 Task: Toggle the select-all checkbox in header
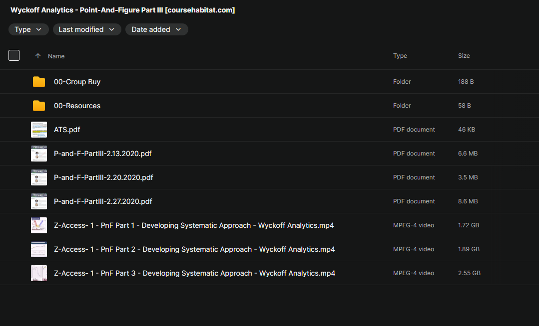pyautogui.click(x=14, y=55)
